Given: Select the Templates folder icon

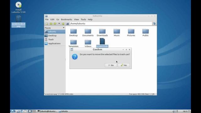Looking at the screenshot, I should (x=73, y=42).
